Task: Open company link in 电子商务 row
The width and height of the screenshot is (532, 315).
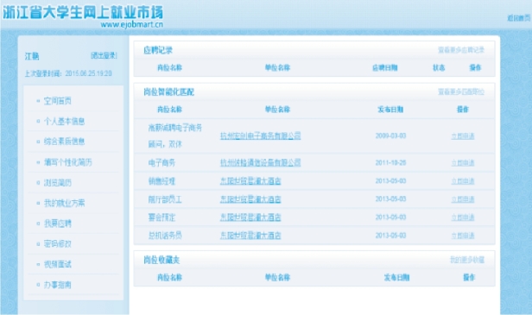Action: click(261, 163)
